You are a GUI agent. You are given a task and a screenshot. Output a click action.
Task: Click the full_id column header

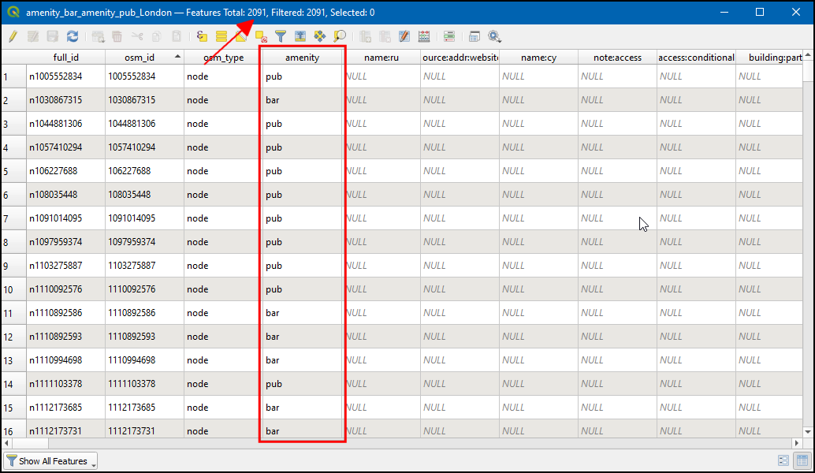pyautogui.click(x=65, y=58)
